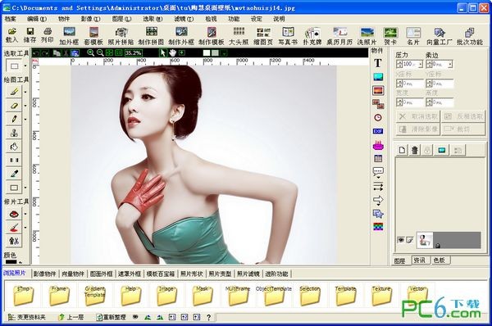492x326 pixels.
Task: Open the rectangle shape tool dropdown arrow
Action: pyautogui.click(x=25, y=188)
